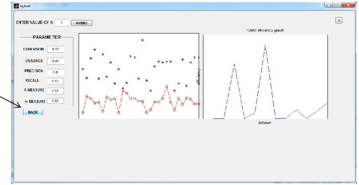Image resolution: width=359 pixels, height=185 pixels.
Task: Select the COHERSION value field
Action: click(56, 49)
